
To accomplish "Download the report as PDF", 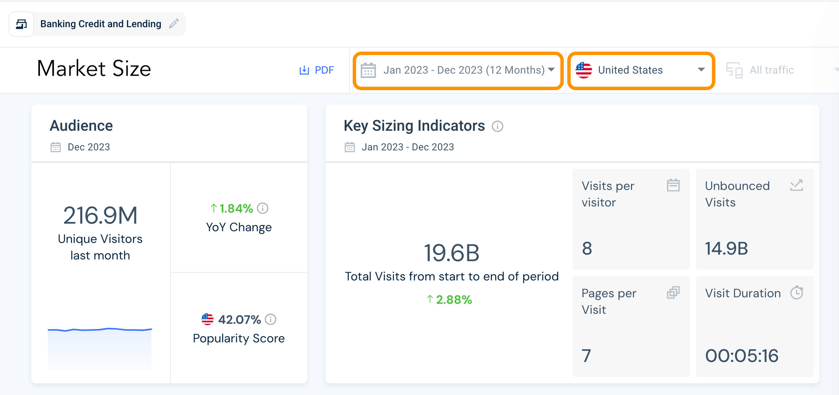I will click(x=316, y=70).
